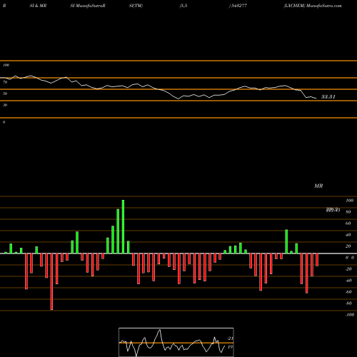Click the longest red MR histogram bar
This screenshot has width=357, height=357.
[x=51, y=281]
